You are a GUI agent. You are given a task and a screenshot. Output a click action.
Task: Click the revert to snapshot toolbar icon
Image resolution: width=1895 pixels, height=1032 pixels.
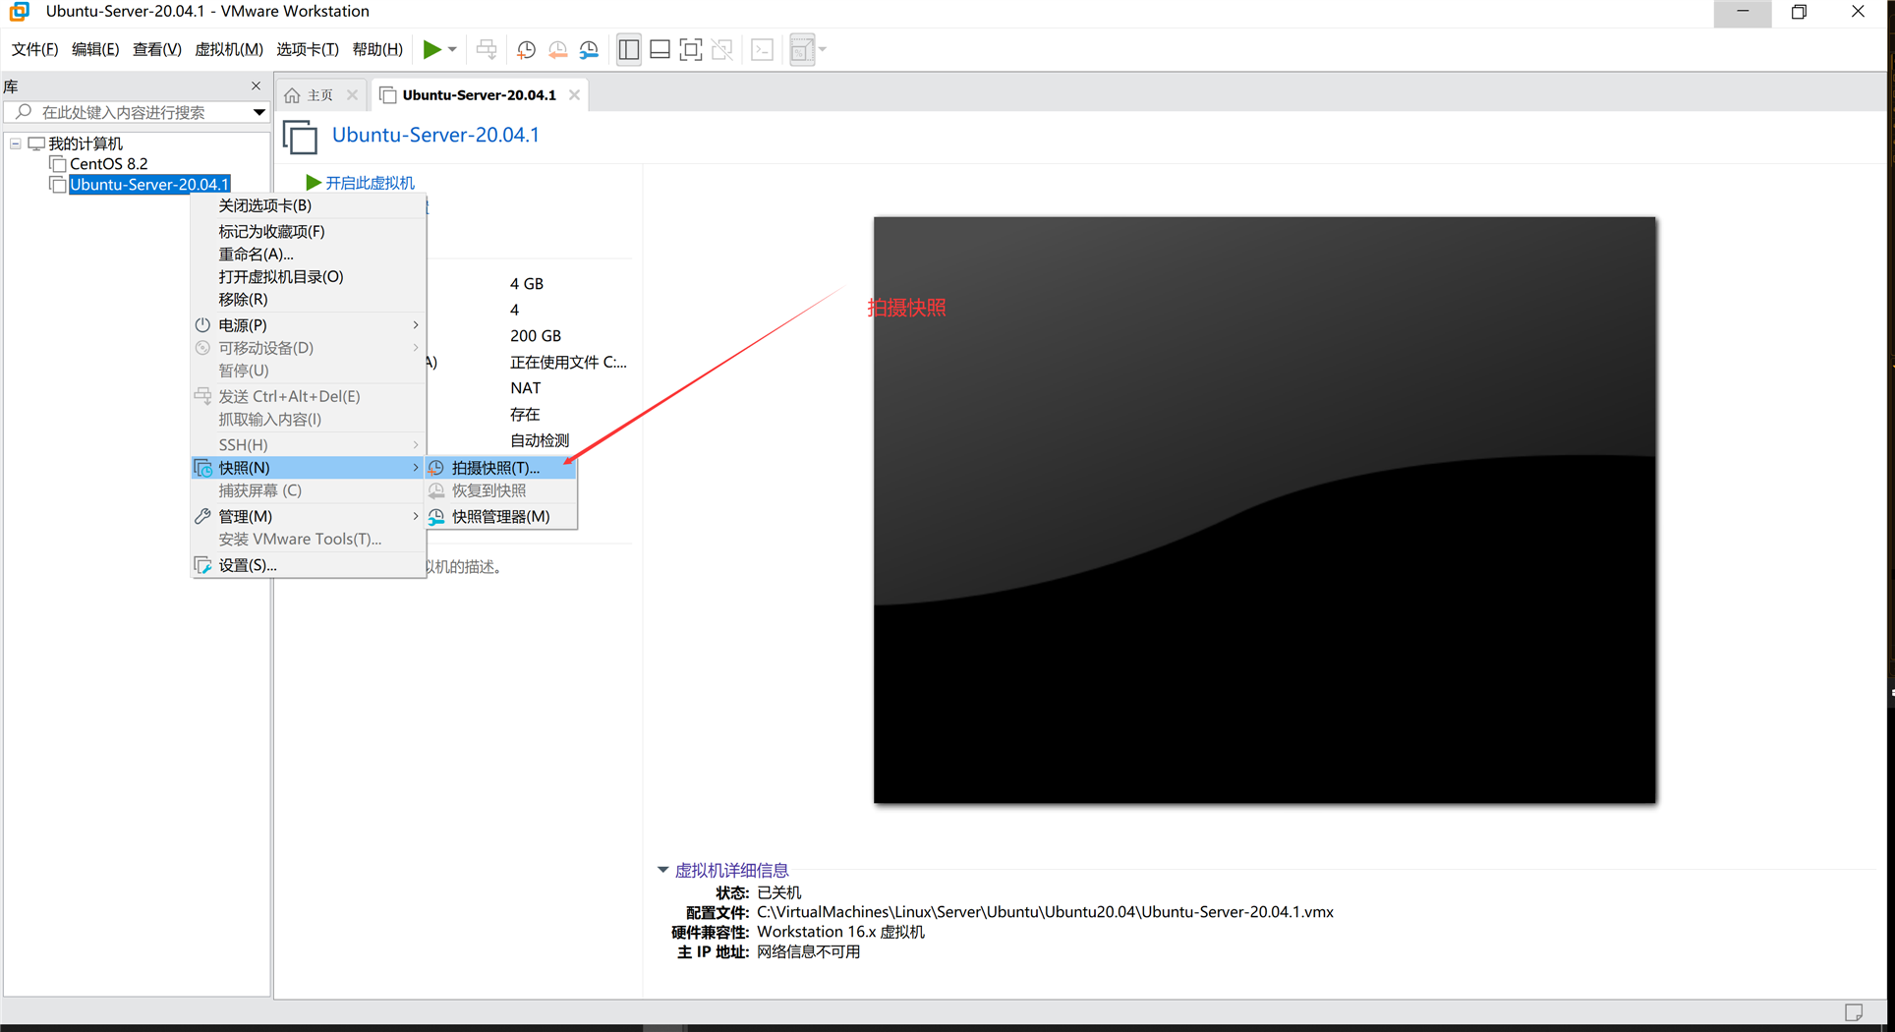pos(557,49)
